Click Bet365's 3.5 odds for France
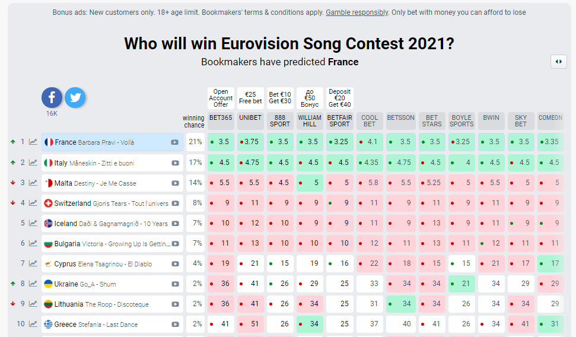 point(222,142)
